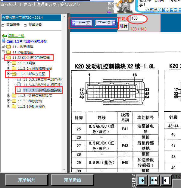Click 菜单展开 link at top of tree panel
Image resolution: width=181 pixels, height=188 pixels.
click(x=13, y=25)
